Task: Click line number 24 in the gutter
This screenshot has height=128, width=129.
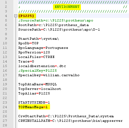Action: (5, 107)
